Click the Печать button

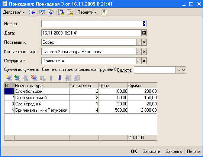(194, 151)
